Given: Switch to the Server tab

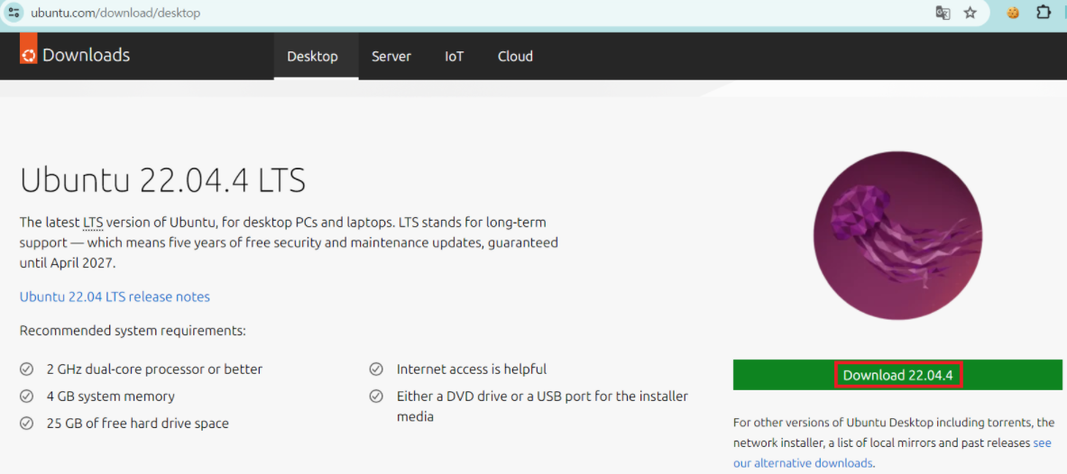Looking at the screenshot, I should pyautogui.click(x=391, y=57).
